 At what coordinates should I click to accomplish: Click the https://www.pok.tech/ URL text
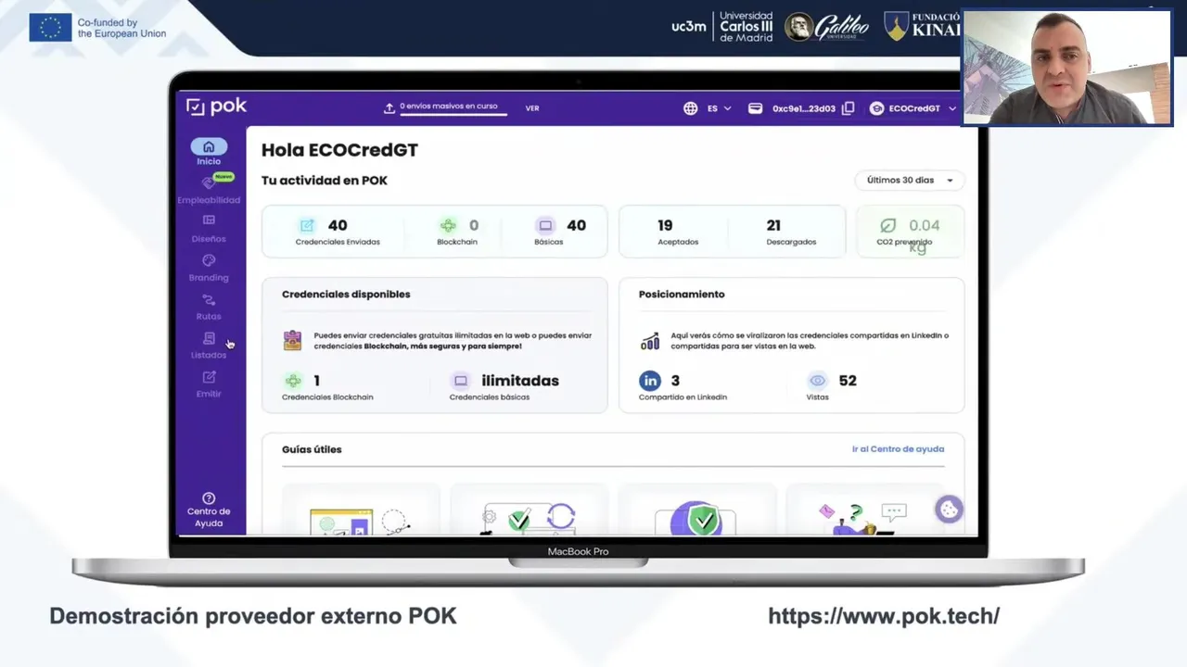pyautogui.click(x=884, y=616)
